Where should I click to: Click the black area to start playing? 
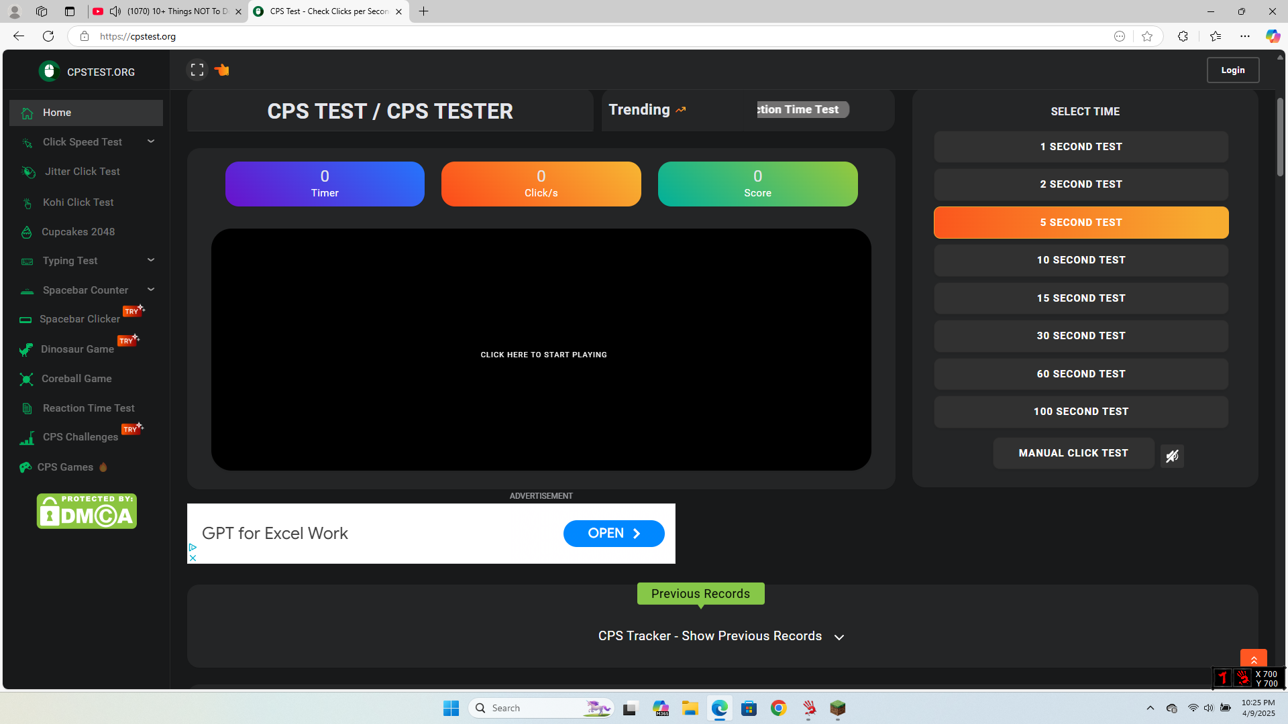tap(541, 350)
